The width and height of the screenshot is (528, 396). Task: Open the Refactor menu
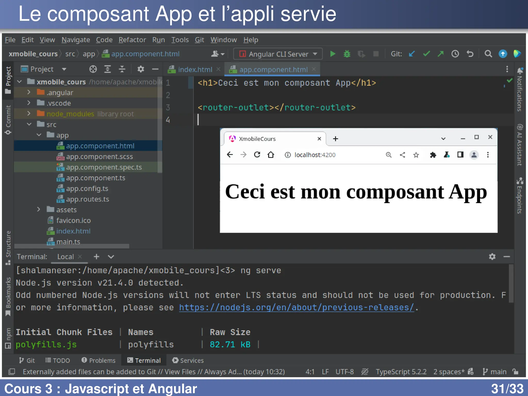132,40
